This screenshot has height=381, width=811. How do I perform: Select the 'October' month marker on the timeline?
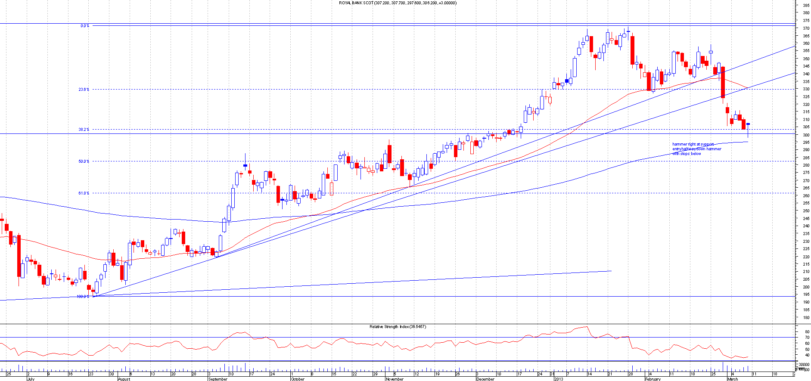click(x=298, y=379)
